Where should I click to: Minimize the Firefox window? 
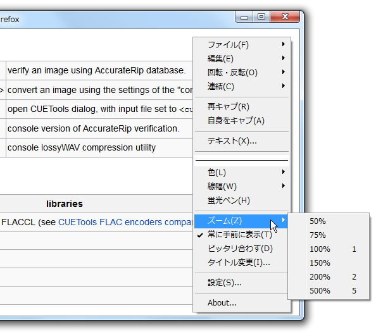pyautogui.click(x=244, y=17)
